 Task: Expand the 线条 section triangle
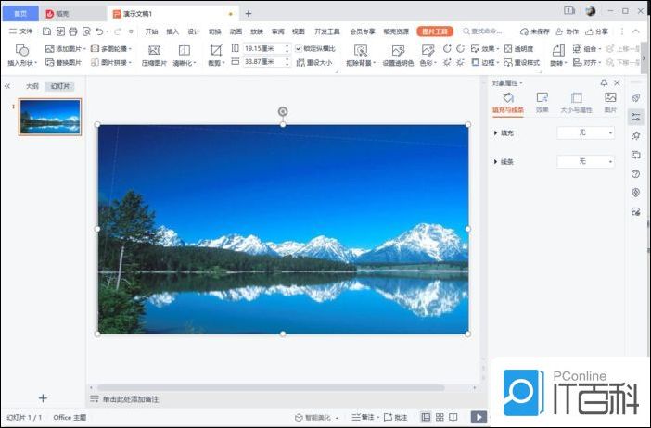(495, 161)
